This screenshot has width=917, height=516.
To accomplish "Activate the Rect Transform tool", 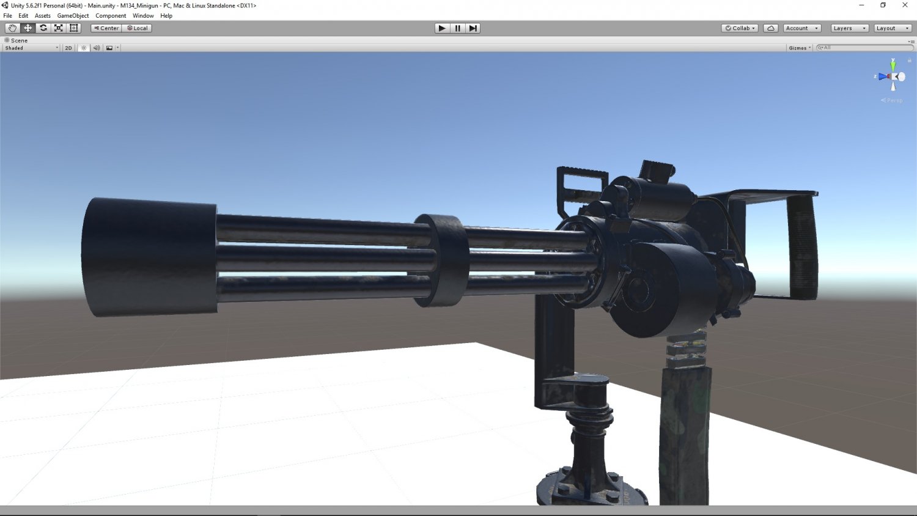I will [x=73, y=28].
